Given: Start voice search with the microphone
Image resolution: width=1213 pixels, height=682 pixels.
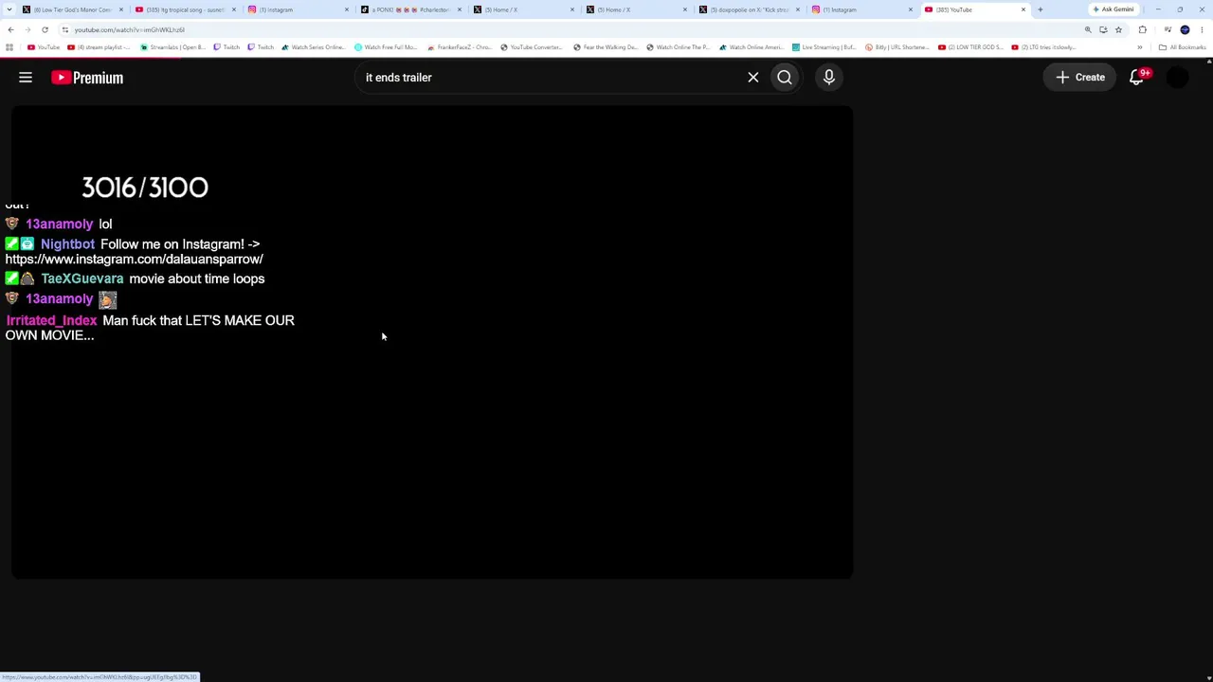Looking at the screenshot, I should pyautogui.click(x=829, y=78).
